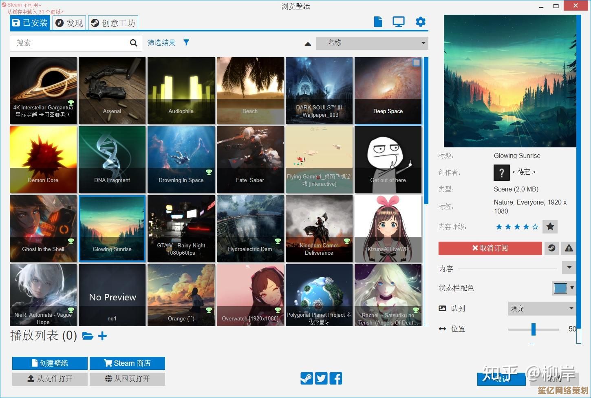Expand the 填充 alignment dropdown

(542, 309)
